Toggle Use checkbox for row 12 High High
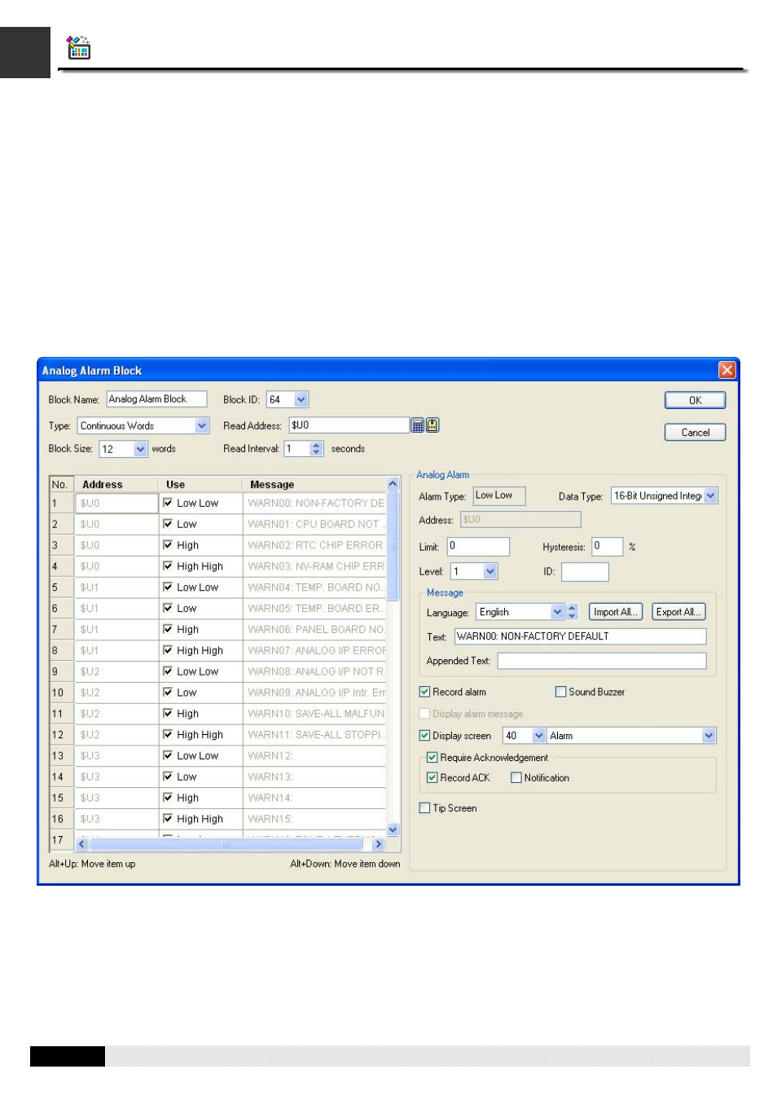Screen dimensions: 777x1100 pyautogui.click(x=168, y=734)
